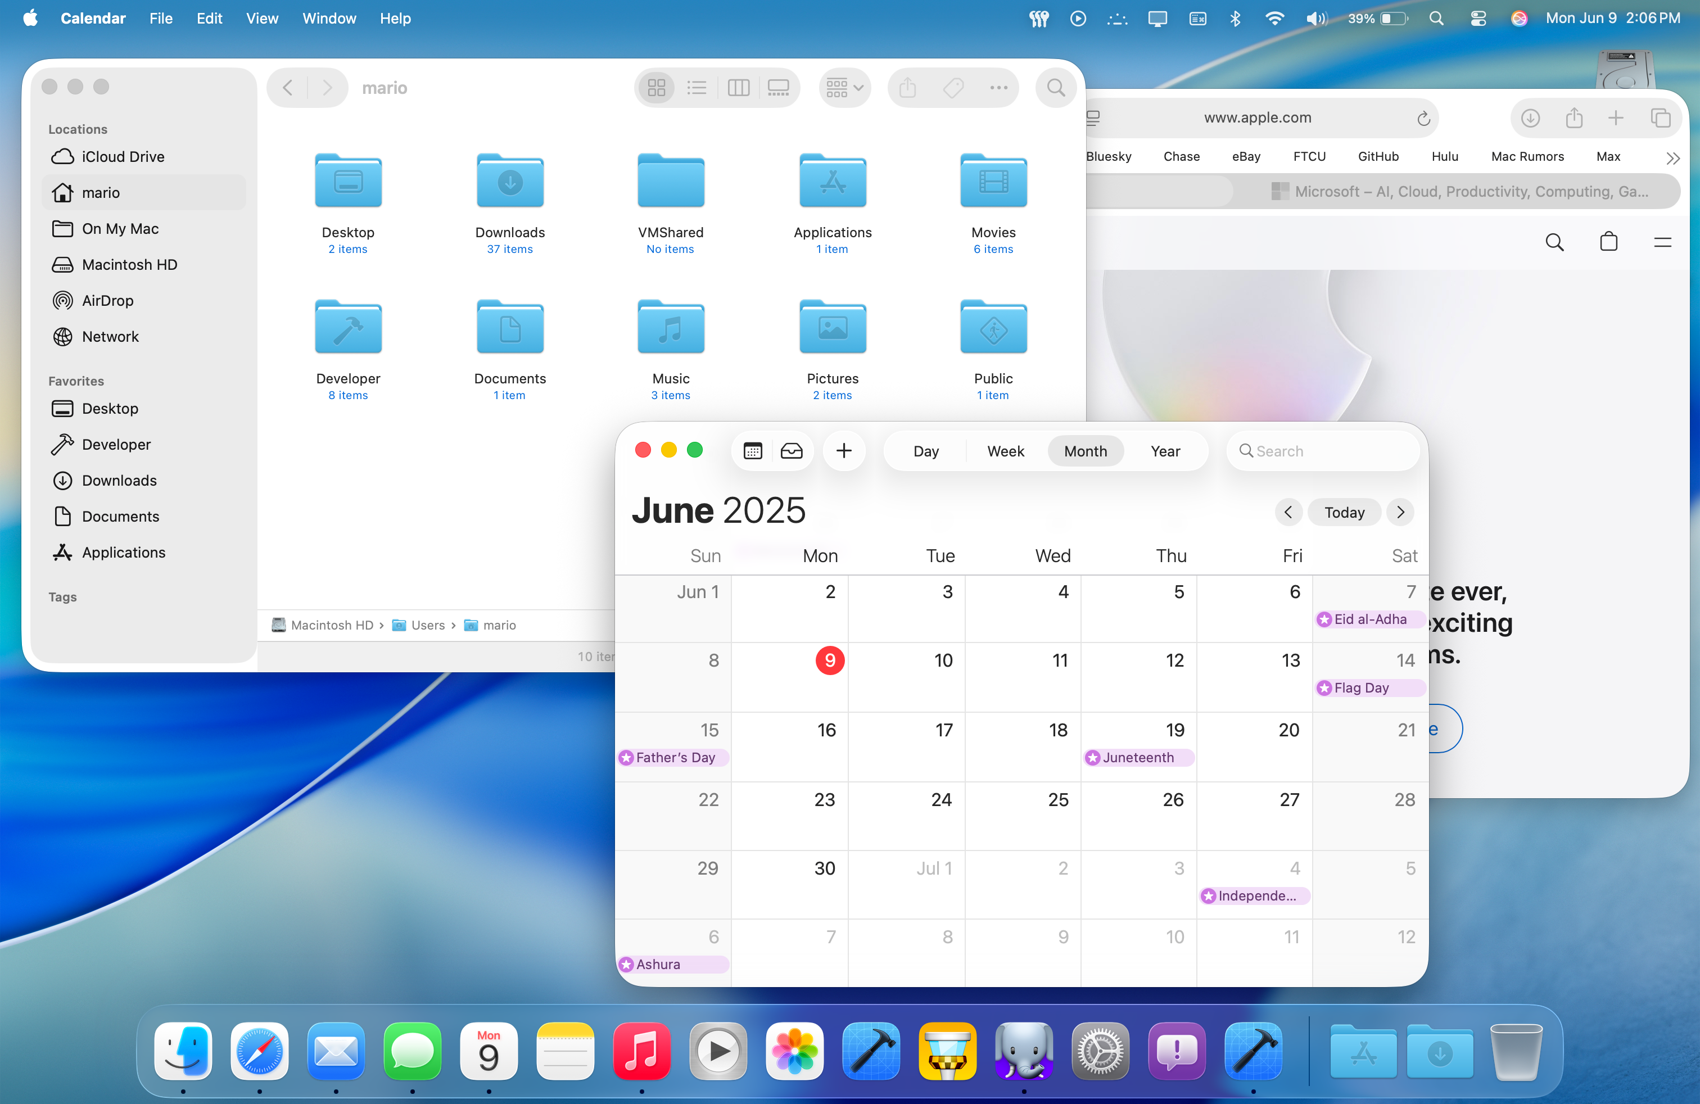Open the Father's Day event
The width and height of the screenshot is (1700, 1104).
pos(673,757)
